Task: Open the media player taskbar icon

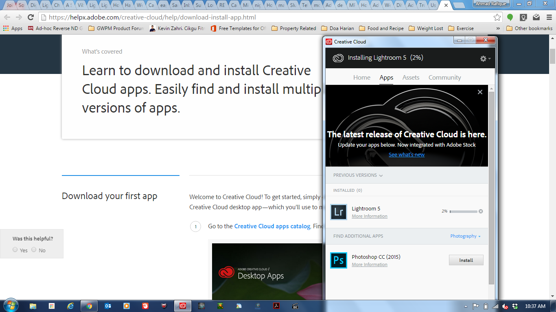Action: [127, 306]
